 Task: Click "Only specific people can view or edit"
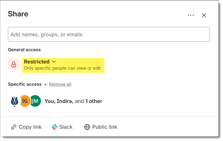(x=62, y=68)
